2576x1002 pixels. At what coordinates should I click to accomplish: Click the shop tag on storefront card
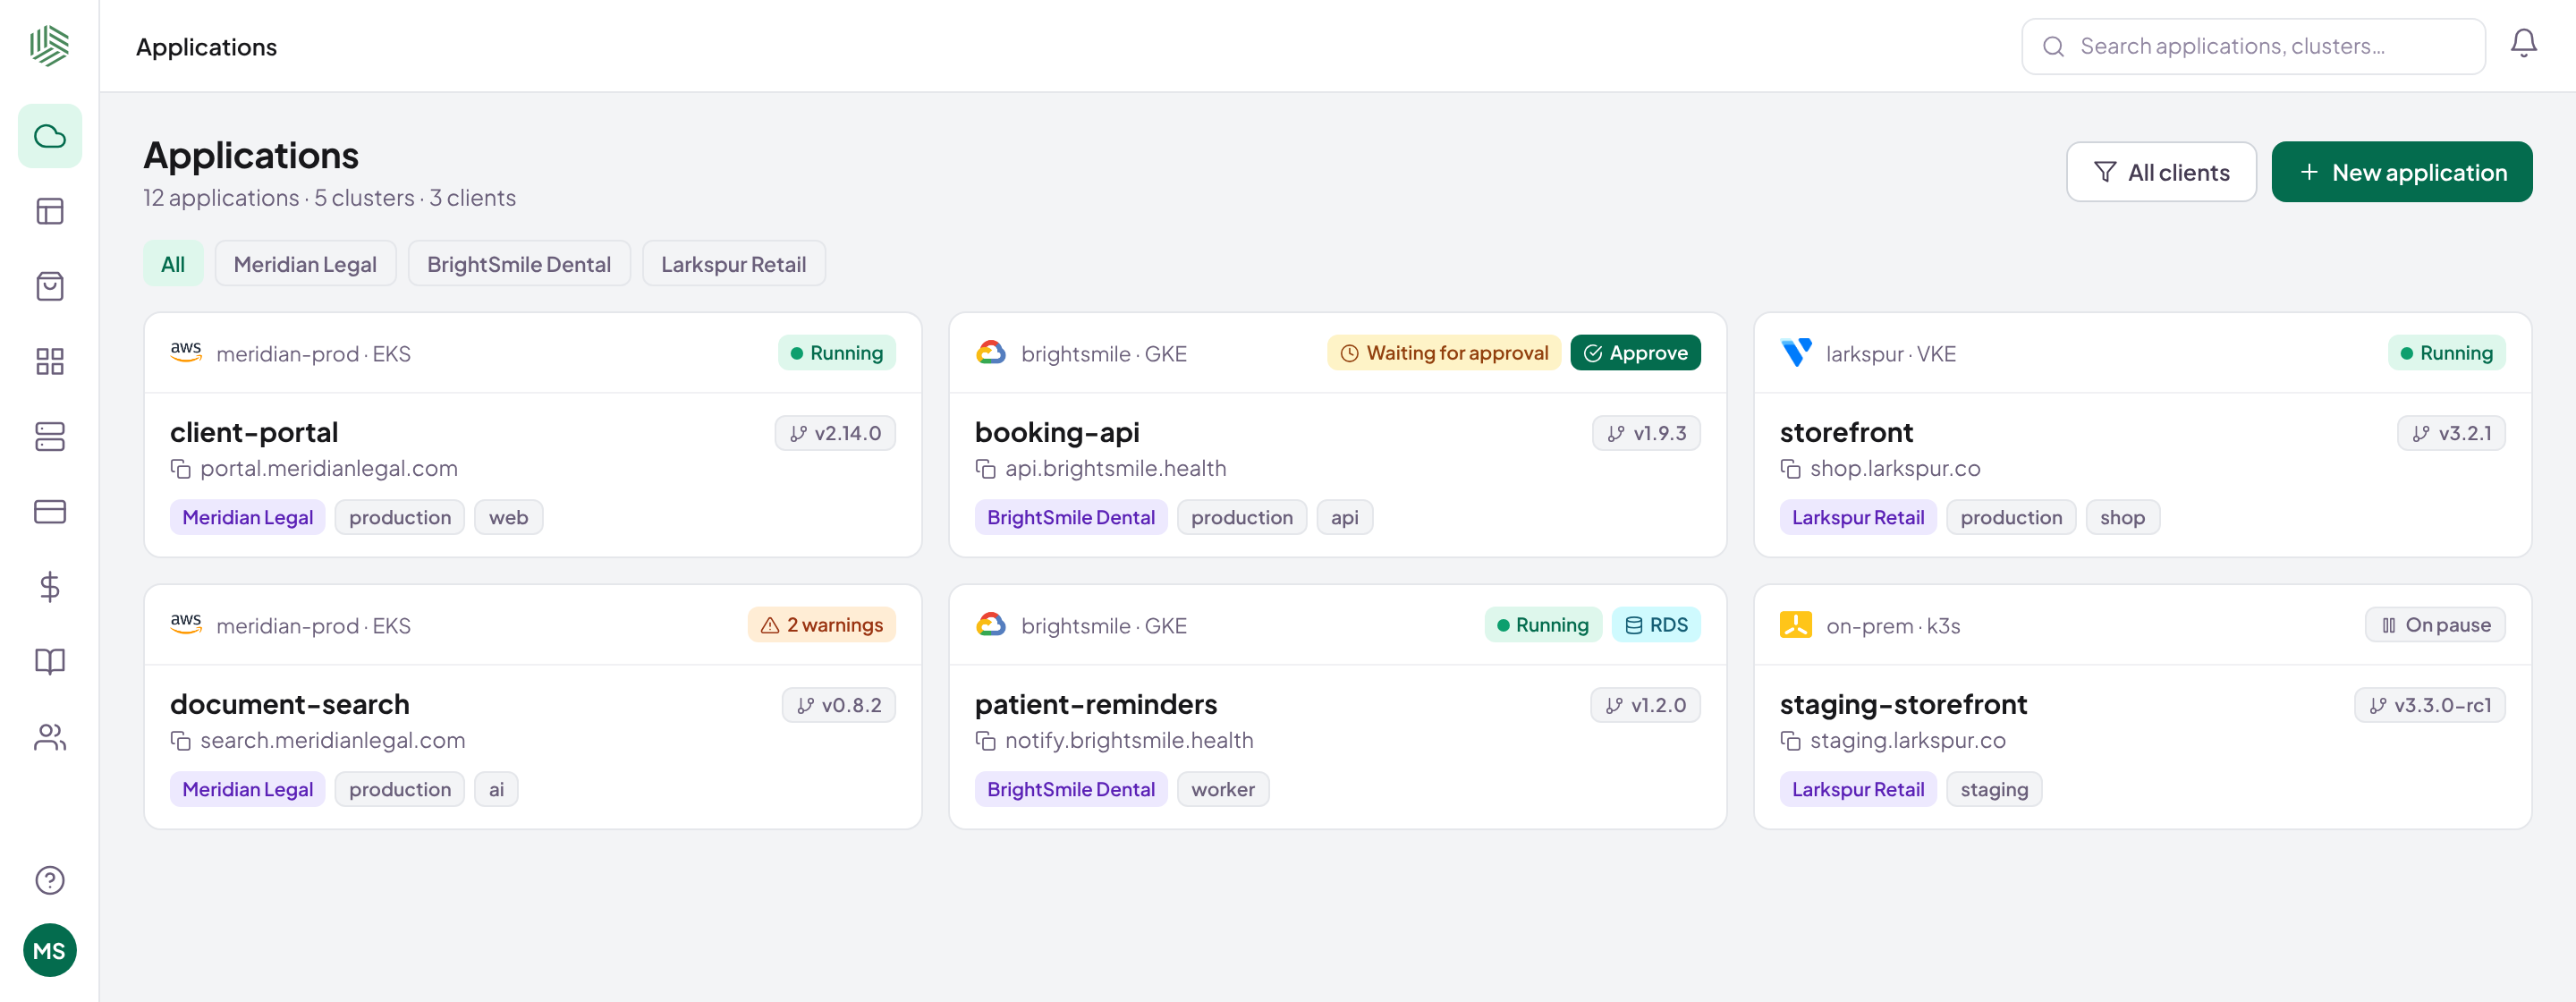[x=2122, y=517]
